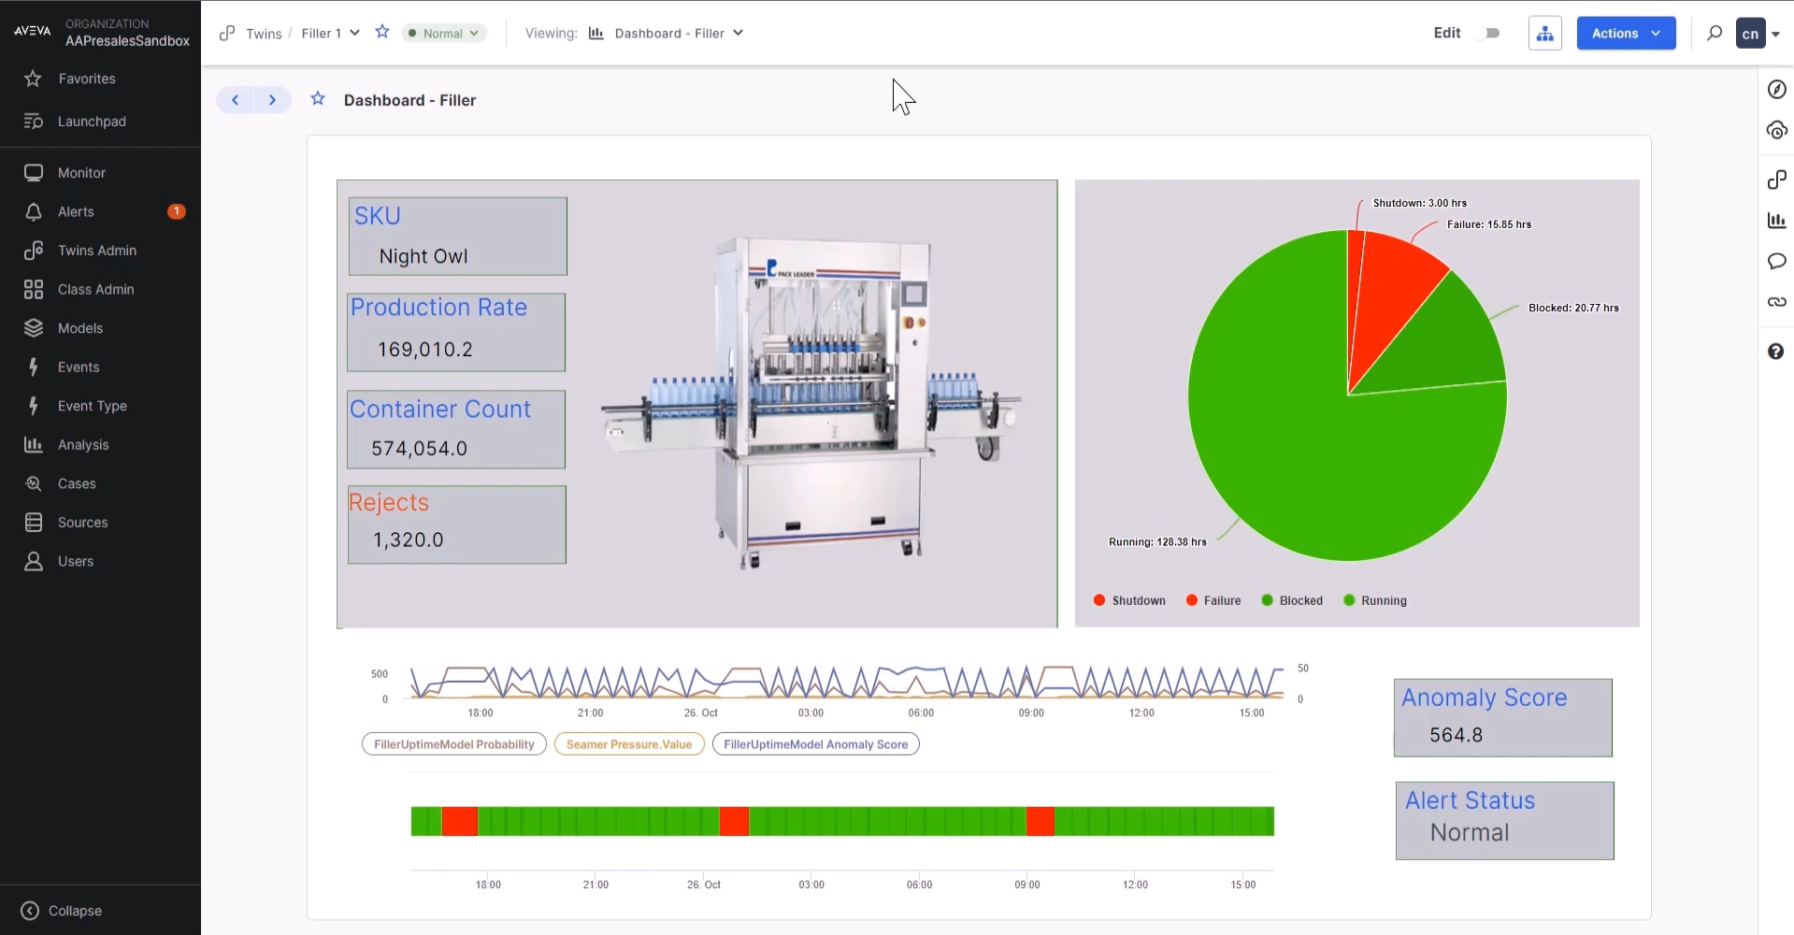Open the comments speech bubble icon
Screen dimensions: 1794x935
click(x=1776, y=262)
